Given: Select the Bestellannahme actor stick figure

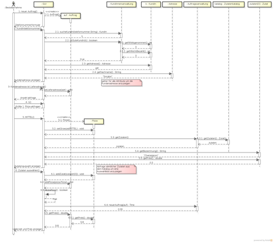Looking at the screenshot, I should click(13, 4).
